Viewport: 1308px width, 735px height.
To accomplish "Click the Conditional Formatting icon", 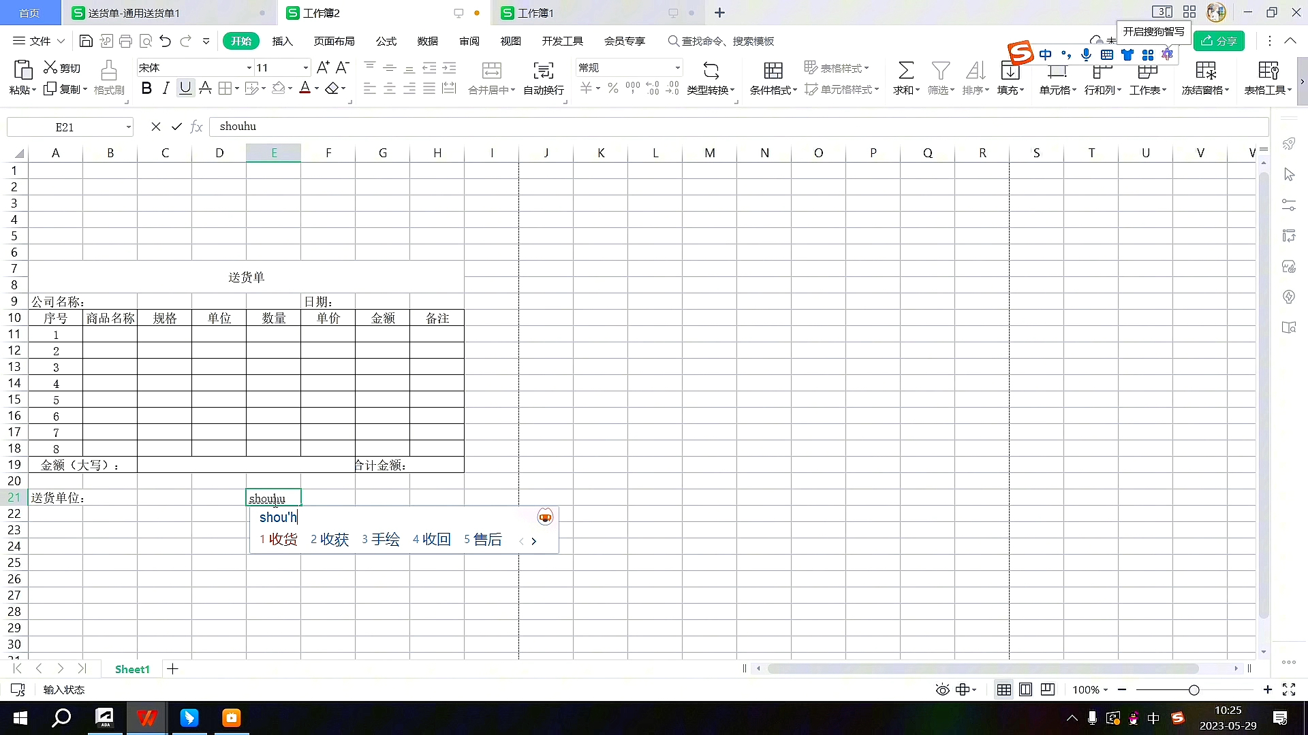I will coord(773,71).
